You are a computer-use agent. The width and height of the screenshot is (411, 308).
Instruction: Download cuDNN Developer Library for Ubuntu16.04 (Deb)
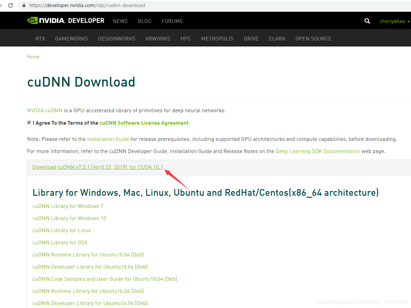pyautogui.click(x=90, y=303)
